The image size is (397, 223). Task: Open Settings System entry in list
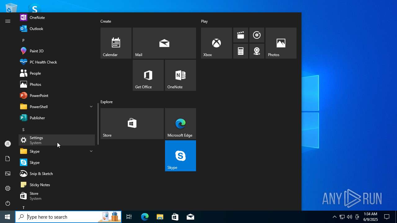tap(57, 140)
